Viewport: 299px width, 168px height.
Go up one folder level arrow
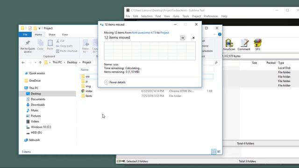(x=40, y=63)
